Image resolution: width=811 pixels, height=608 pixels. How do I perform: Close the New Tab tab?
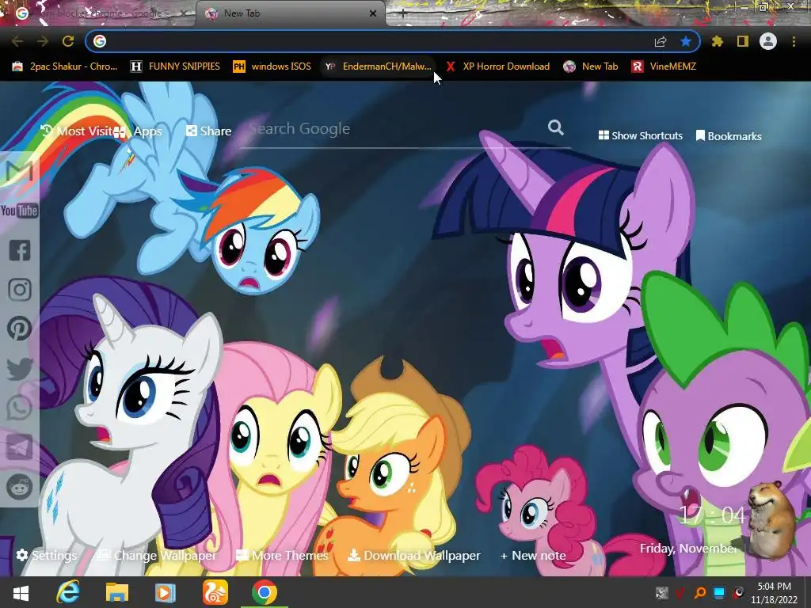(373, 13)
